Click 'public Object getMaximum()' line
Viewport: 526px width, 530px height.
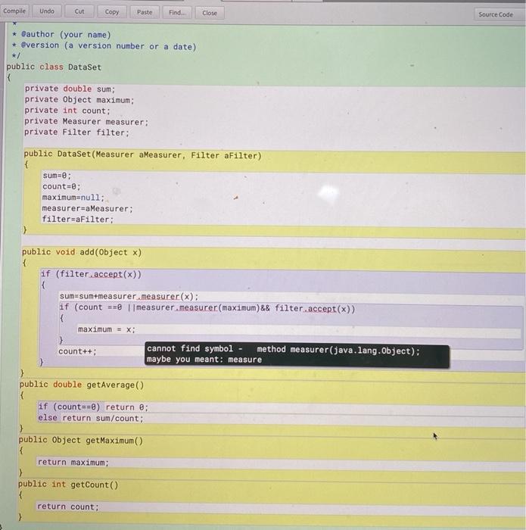[x=81, y=440]
